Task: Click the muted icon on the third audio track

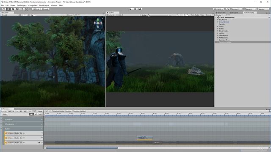Action: [x=39, y=143]
